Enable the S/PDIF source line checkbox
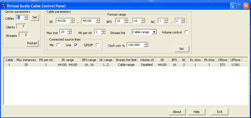The height and width of the screenshot is (118, 251). click(x=97, y=45)
